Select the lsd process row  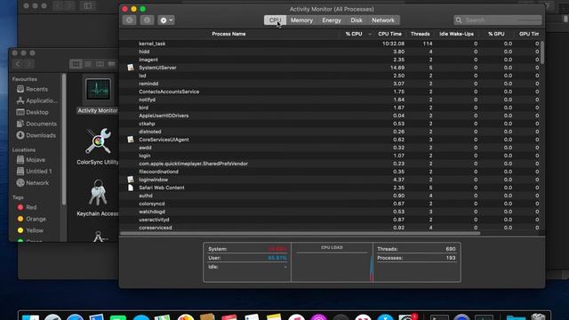click(x=330, y=76)
